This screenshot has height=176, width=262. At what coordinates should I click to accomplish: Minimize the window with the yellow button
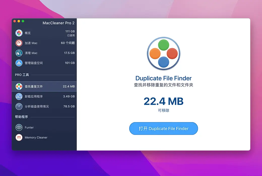(19, 21)
